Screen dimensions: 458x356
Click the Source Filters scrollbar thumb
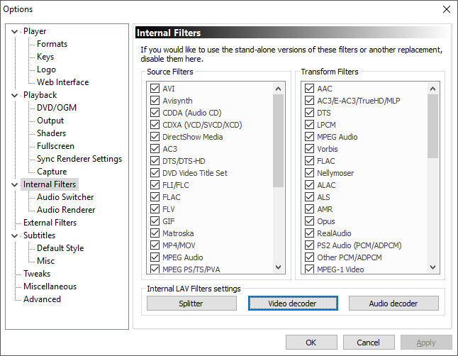[x=279, y=140]
